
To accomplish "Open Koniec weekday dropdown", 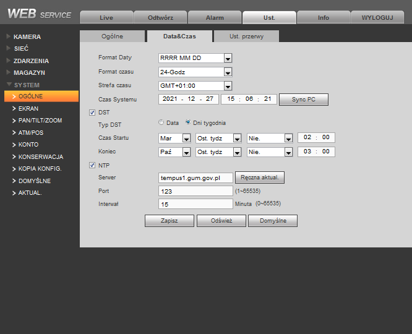I will [x=270, y=152].
